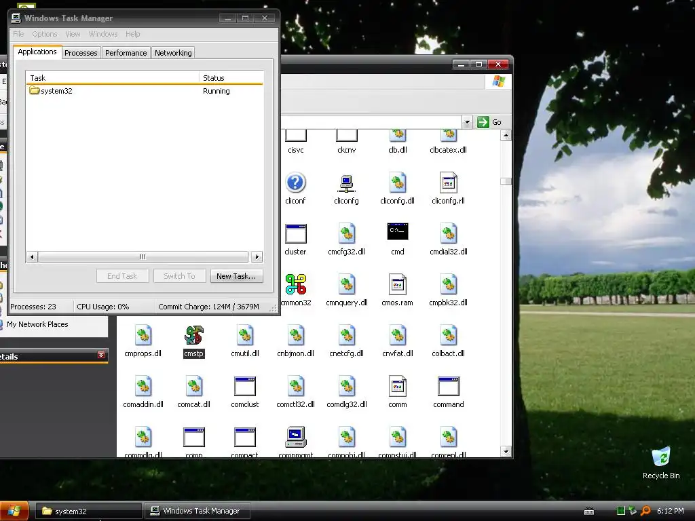The image size is (695, 521).
Task: Click the green square tray icon
Action: pyautogui.click(x=621, y=511)
